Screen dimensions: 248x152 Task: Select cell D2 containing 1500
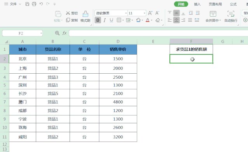(x=118, y=59)
